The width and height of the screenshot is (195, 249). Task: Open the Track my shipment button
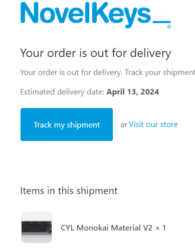(x=67, y=124)
